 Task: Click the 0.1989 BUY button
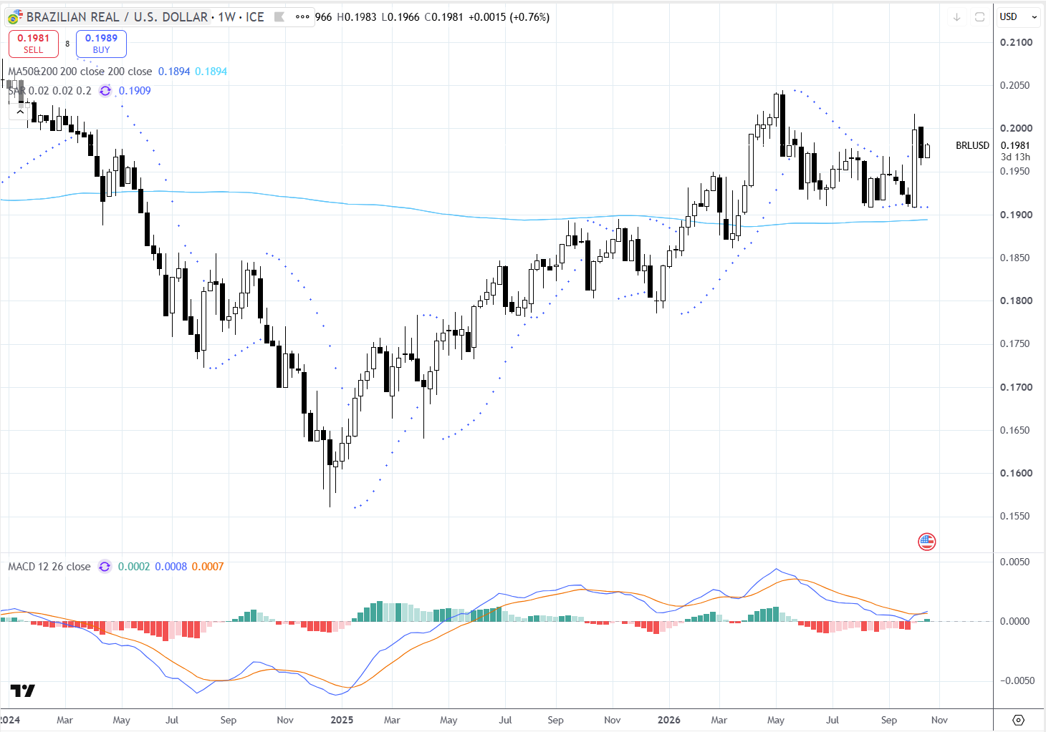(101, 44)
